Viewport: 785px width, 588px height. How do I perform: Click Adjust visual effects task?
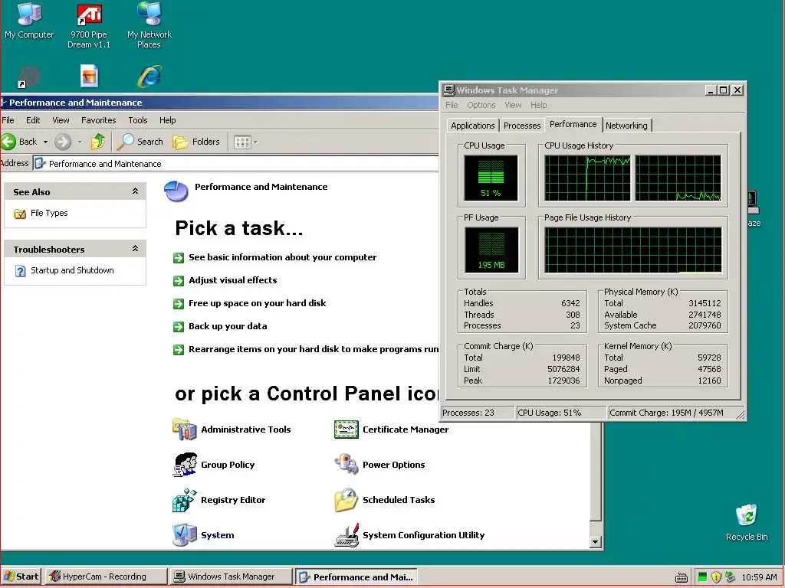[x=232, y=280]
